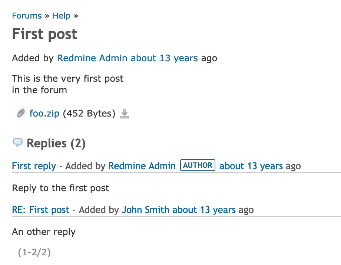Screen dimensions: 341x265
Task: View John Smith's user profile
Action: click(x=146, y=210)
